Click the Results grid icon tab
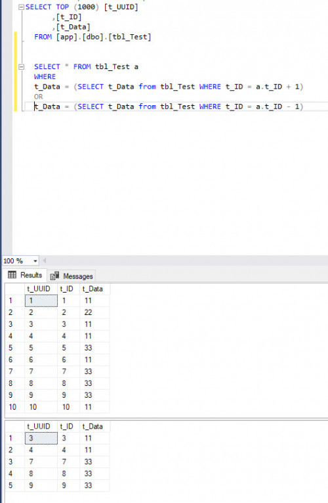328x503 pixels. [12, 275]
